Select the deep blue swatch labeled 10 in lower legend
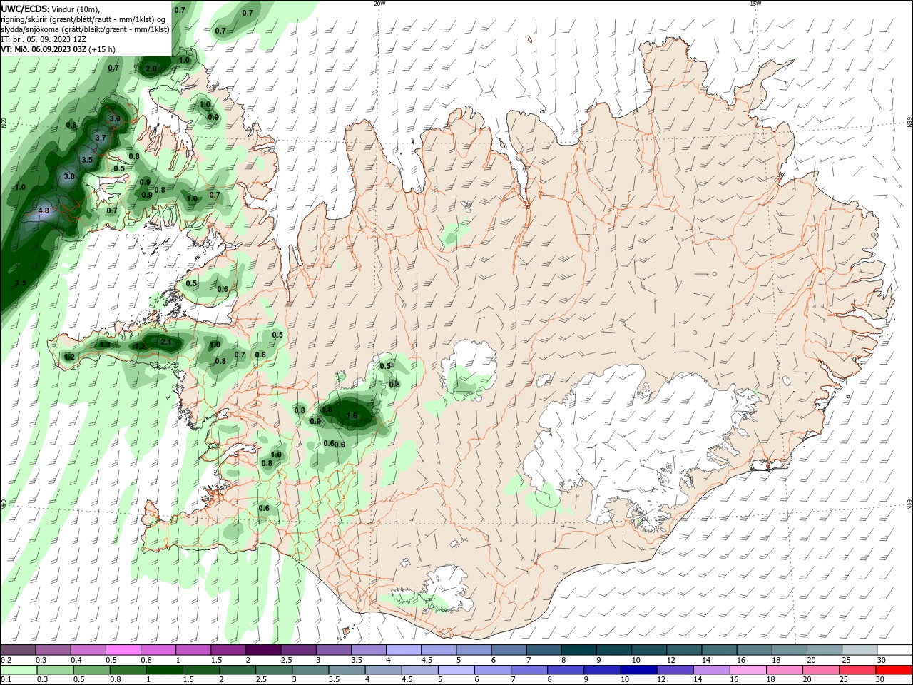This screenshot has height=685, width=913. pos(637,670)
